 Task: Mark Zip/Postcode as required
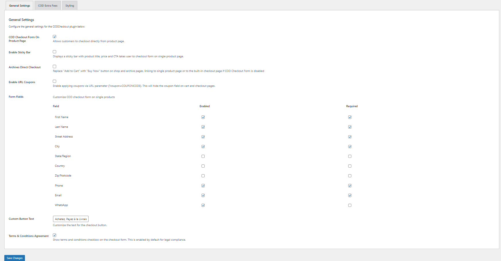(350, 176)
